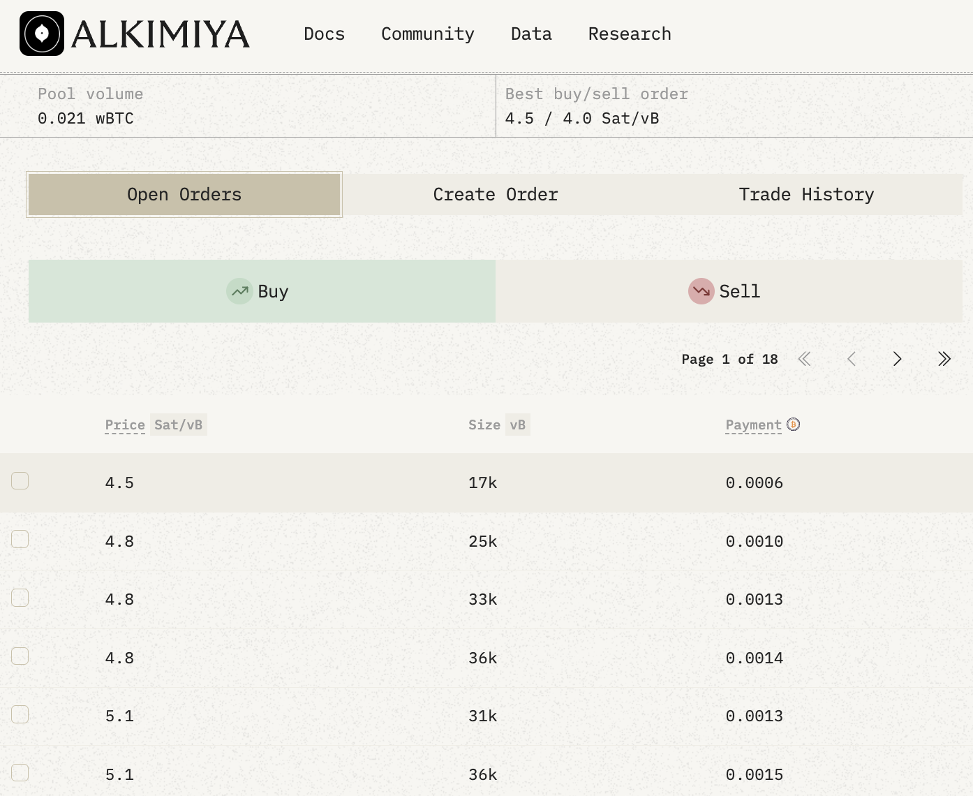Viewport: 973px width, 796px height.
Task: Click the ALKIMIYA wordmark
Action: click(x=161, y=34)
